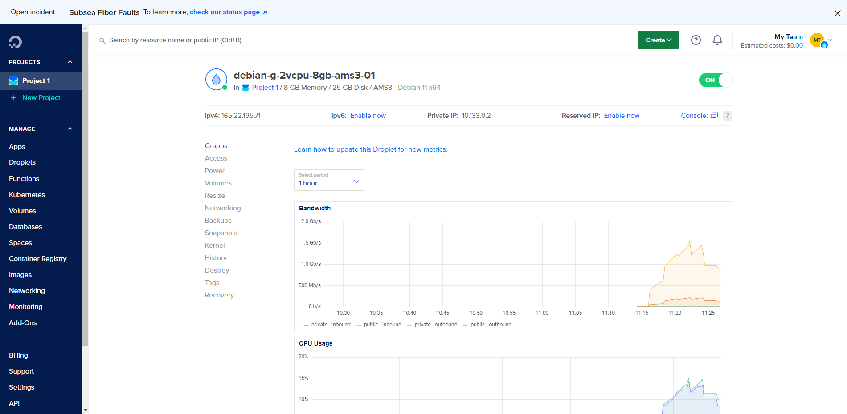Open Spaces in the sidebar
The width and height of the screenshot is (847, 414).
[20, 243]
